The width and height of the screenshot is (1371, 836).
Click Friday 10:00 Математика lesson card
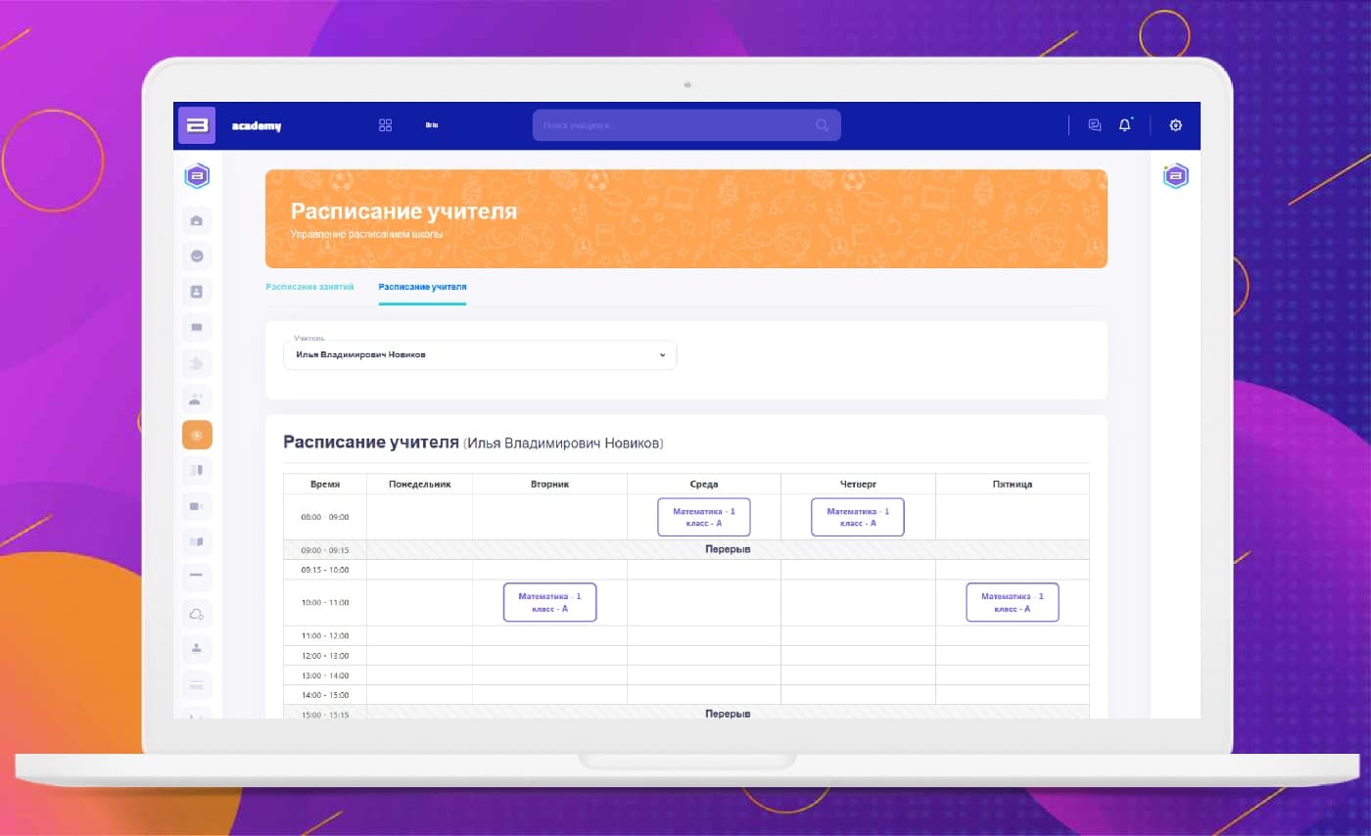pos(1012,602)
